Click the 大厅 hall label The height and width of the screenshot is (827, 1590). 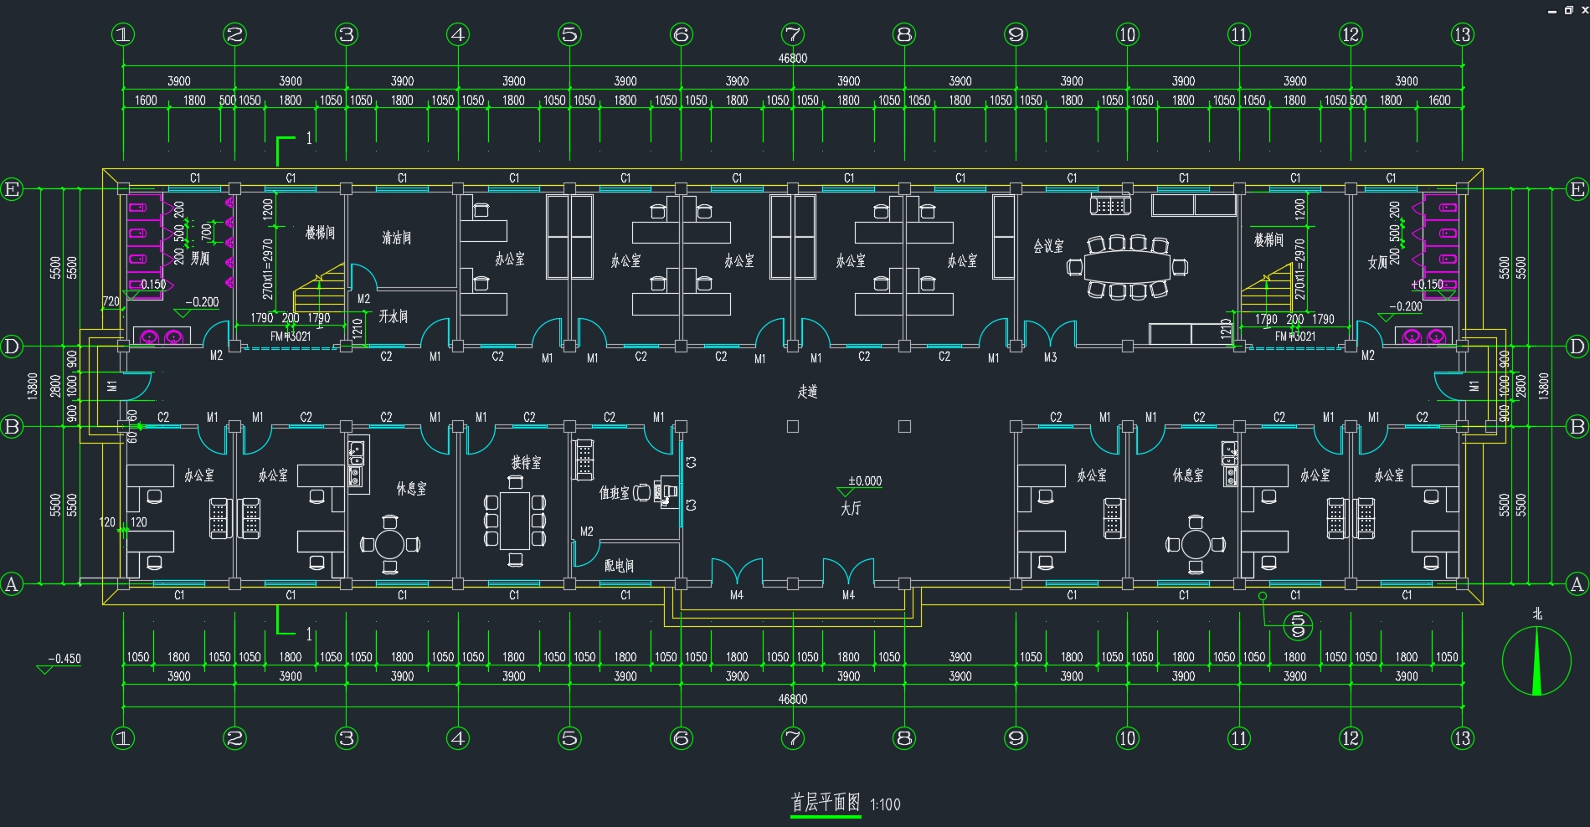click(851, 508)
